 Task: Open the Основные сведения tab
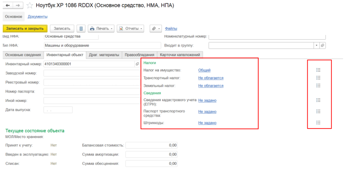[23, 55]
